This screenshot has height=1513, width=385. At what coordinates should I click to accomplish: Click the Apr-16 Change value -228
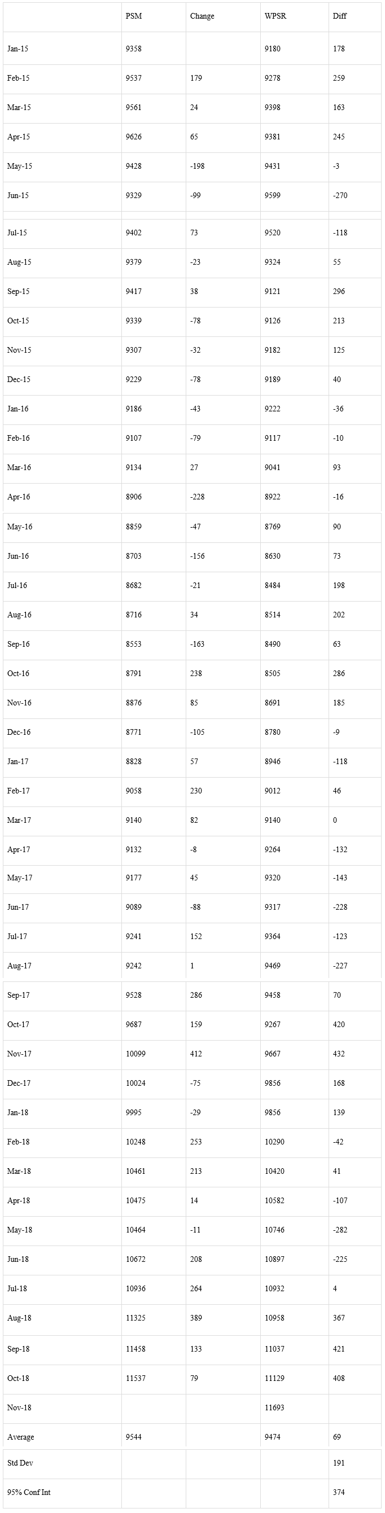coord(198,497)
